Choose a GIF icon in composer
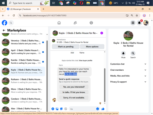Viewport: 153px width, 115px height. pos(65,109)
